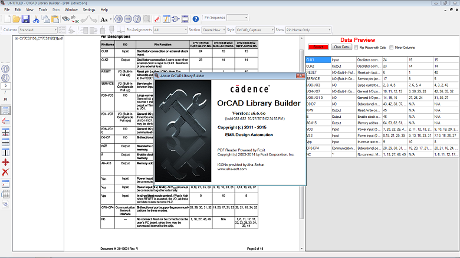The width and height of the screenshot is (460, 258).
Task: Click the binoculars Find icon
Action: tap(65, 19)
